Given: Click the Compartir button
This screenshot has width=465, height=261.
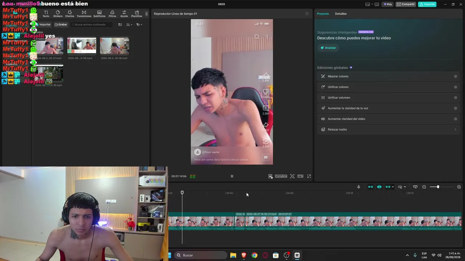Looking at the screenshot, I should [406, 4].
